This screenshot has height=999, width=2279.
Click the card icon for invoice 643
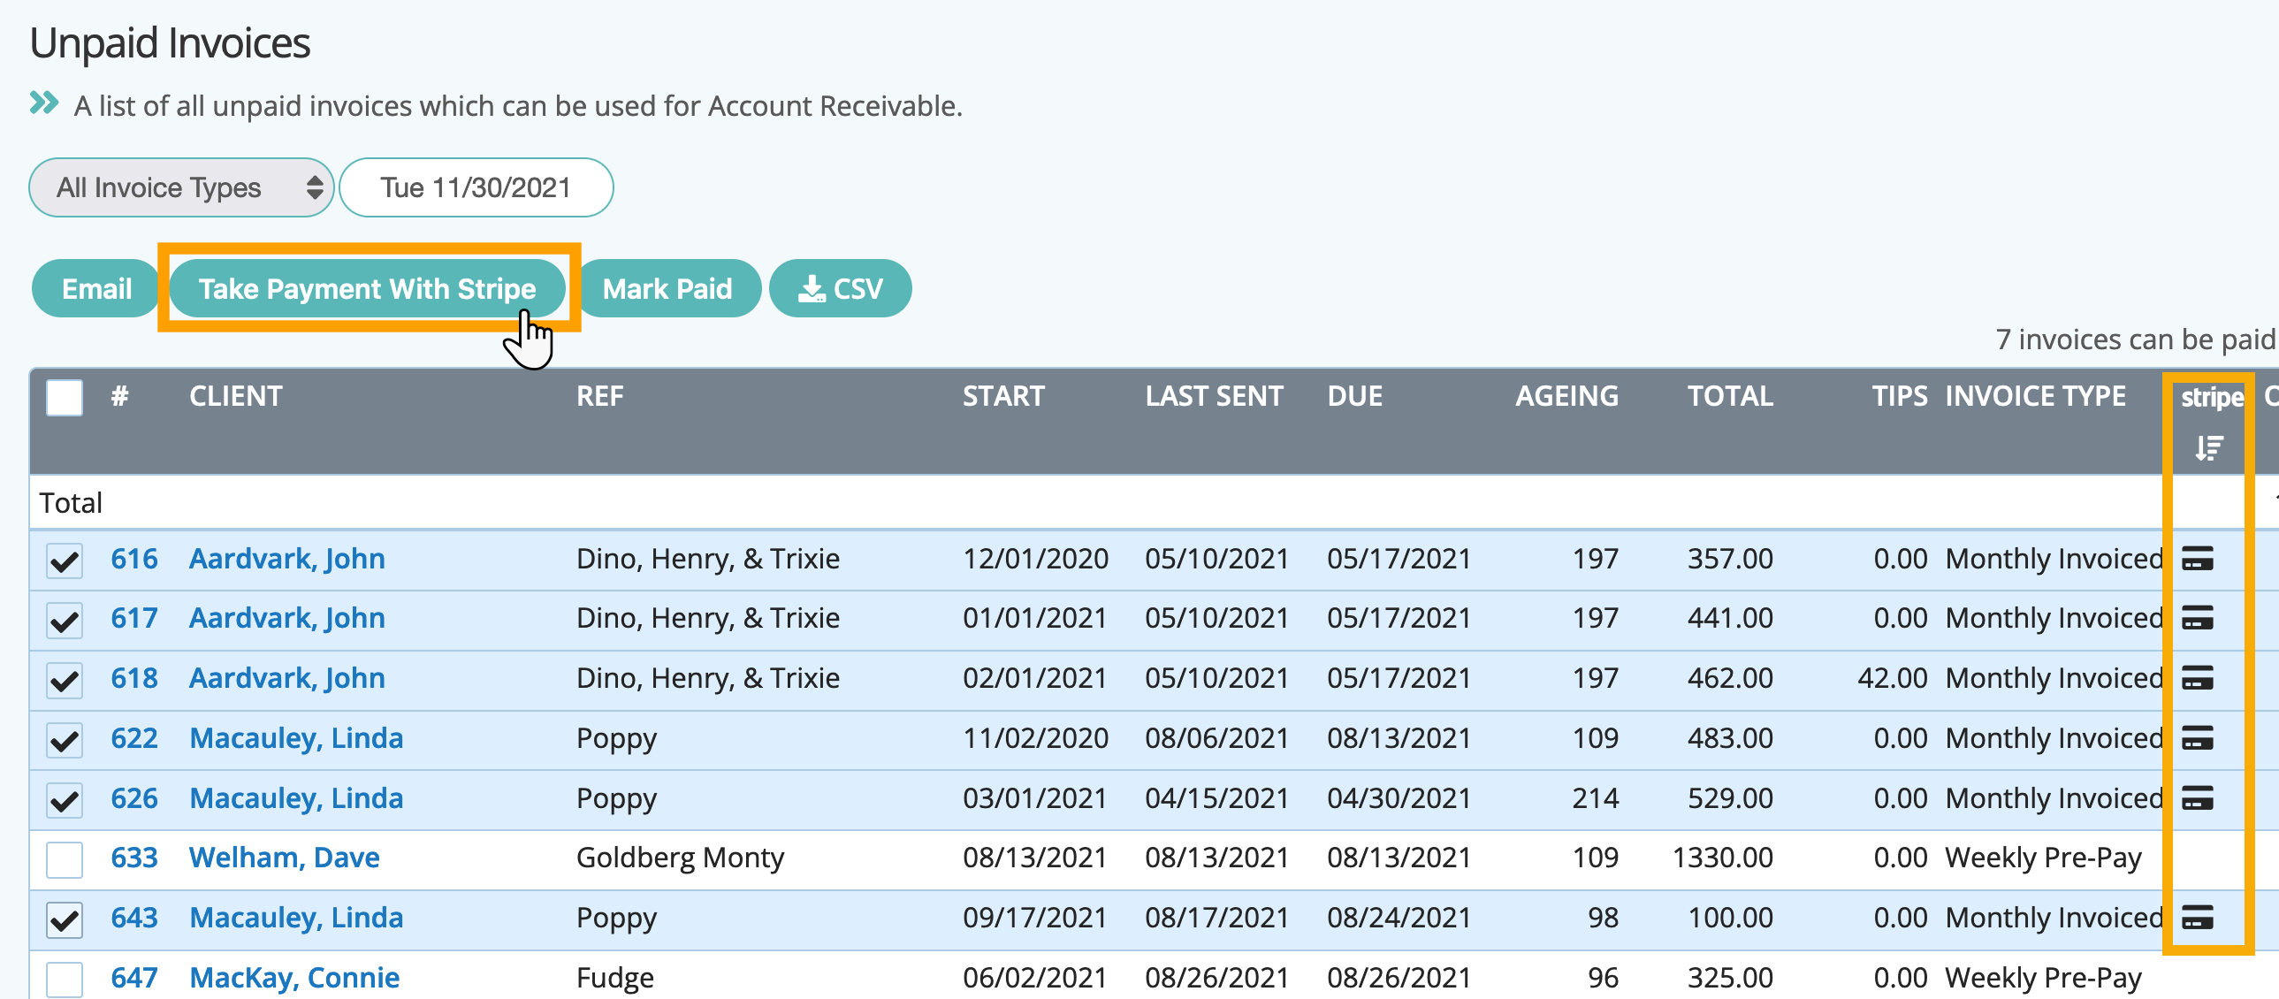[2197, 918]
